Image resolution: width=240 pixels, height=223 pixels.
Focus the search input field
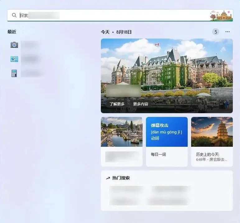[120, 15]
